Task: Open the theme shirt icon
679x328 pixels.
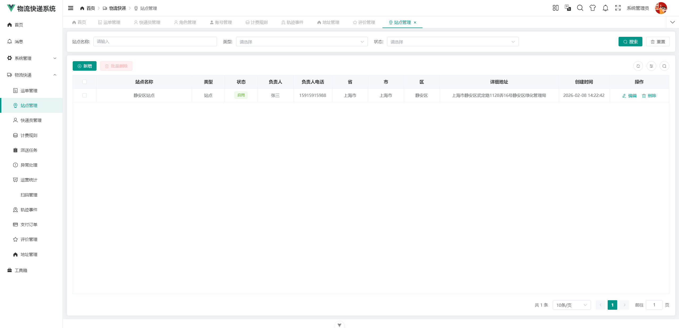Action: click(x=593, y=8)
